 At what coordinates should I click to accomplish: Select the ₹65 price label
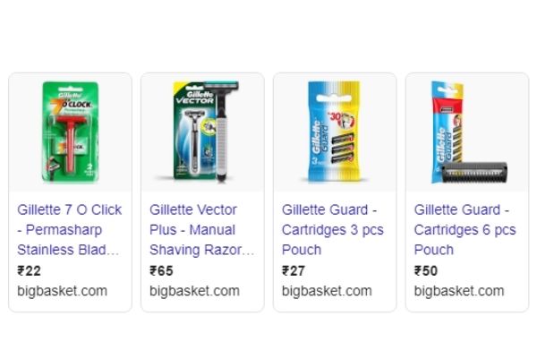[x=161, y=271]
